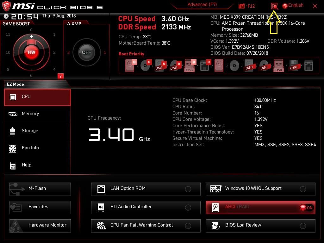Click the globe language icon
Viewport: 324px width, 243px height.
[x=285, y=6]
